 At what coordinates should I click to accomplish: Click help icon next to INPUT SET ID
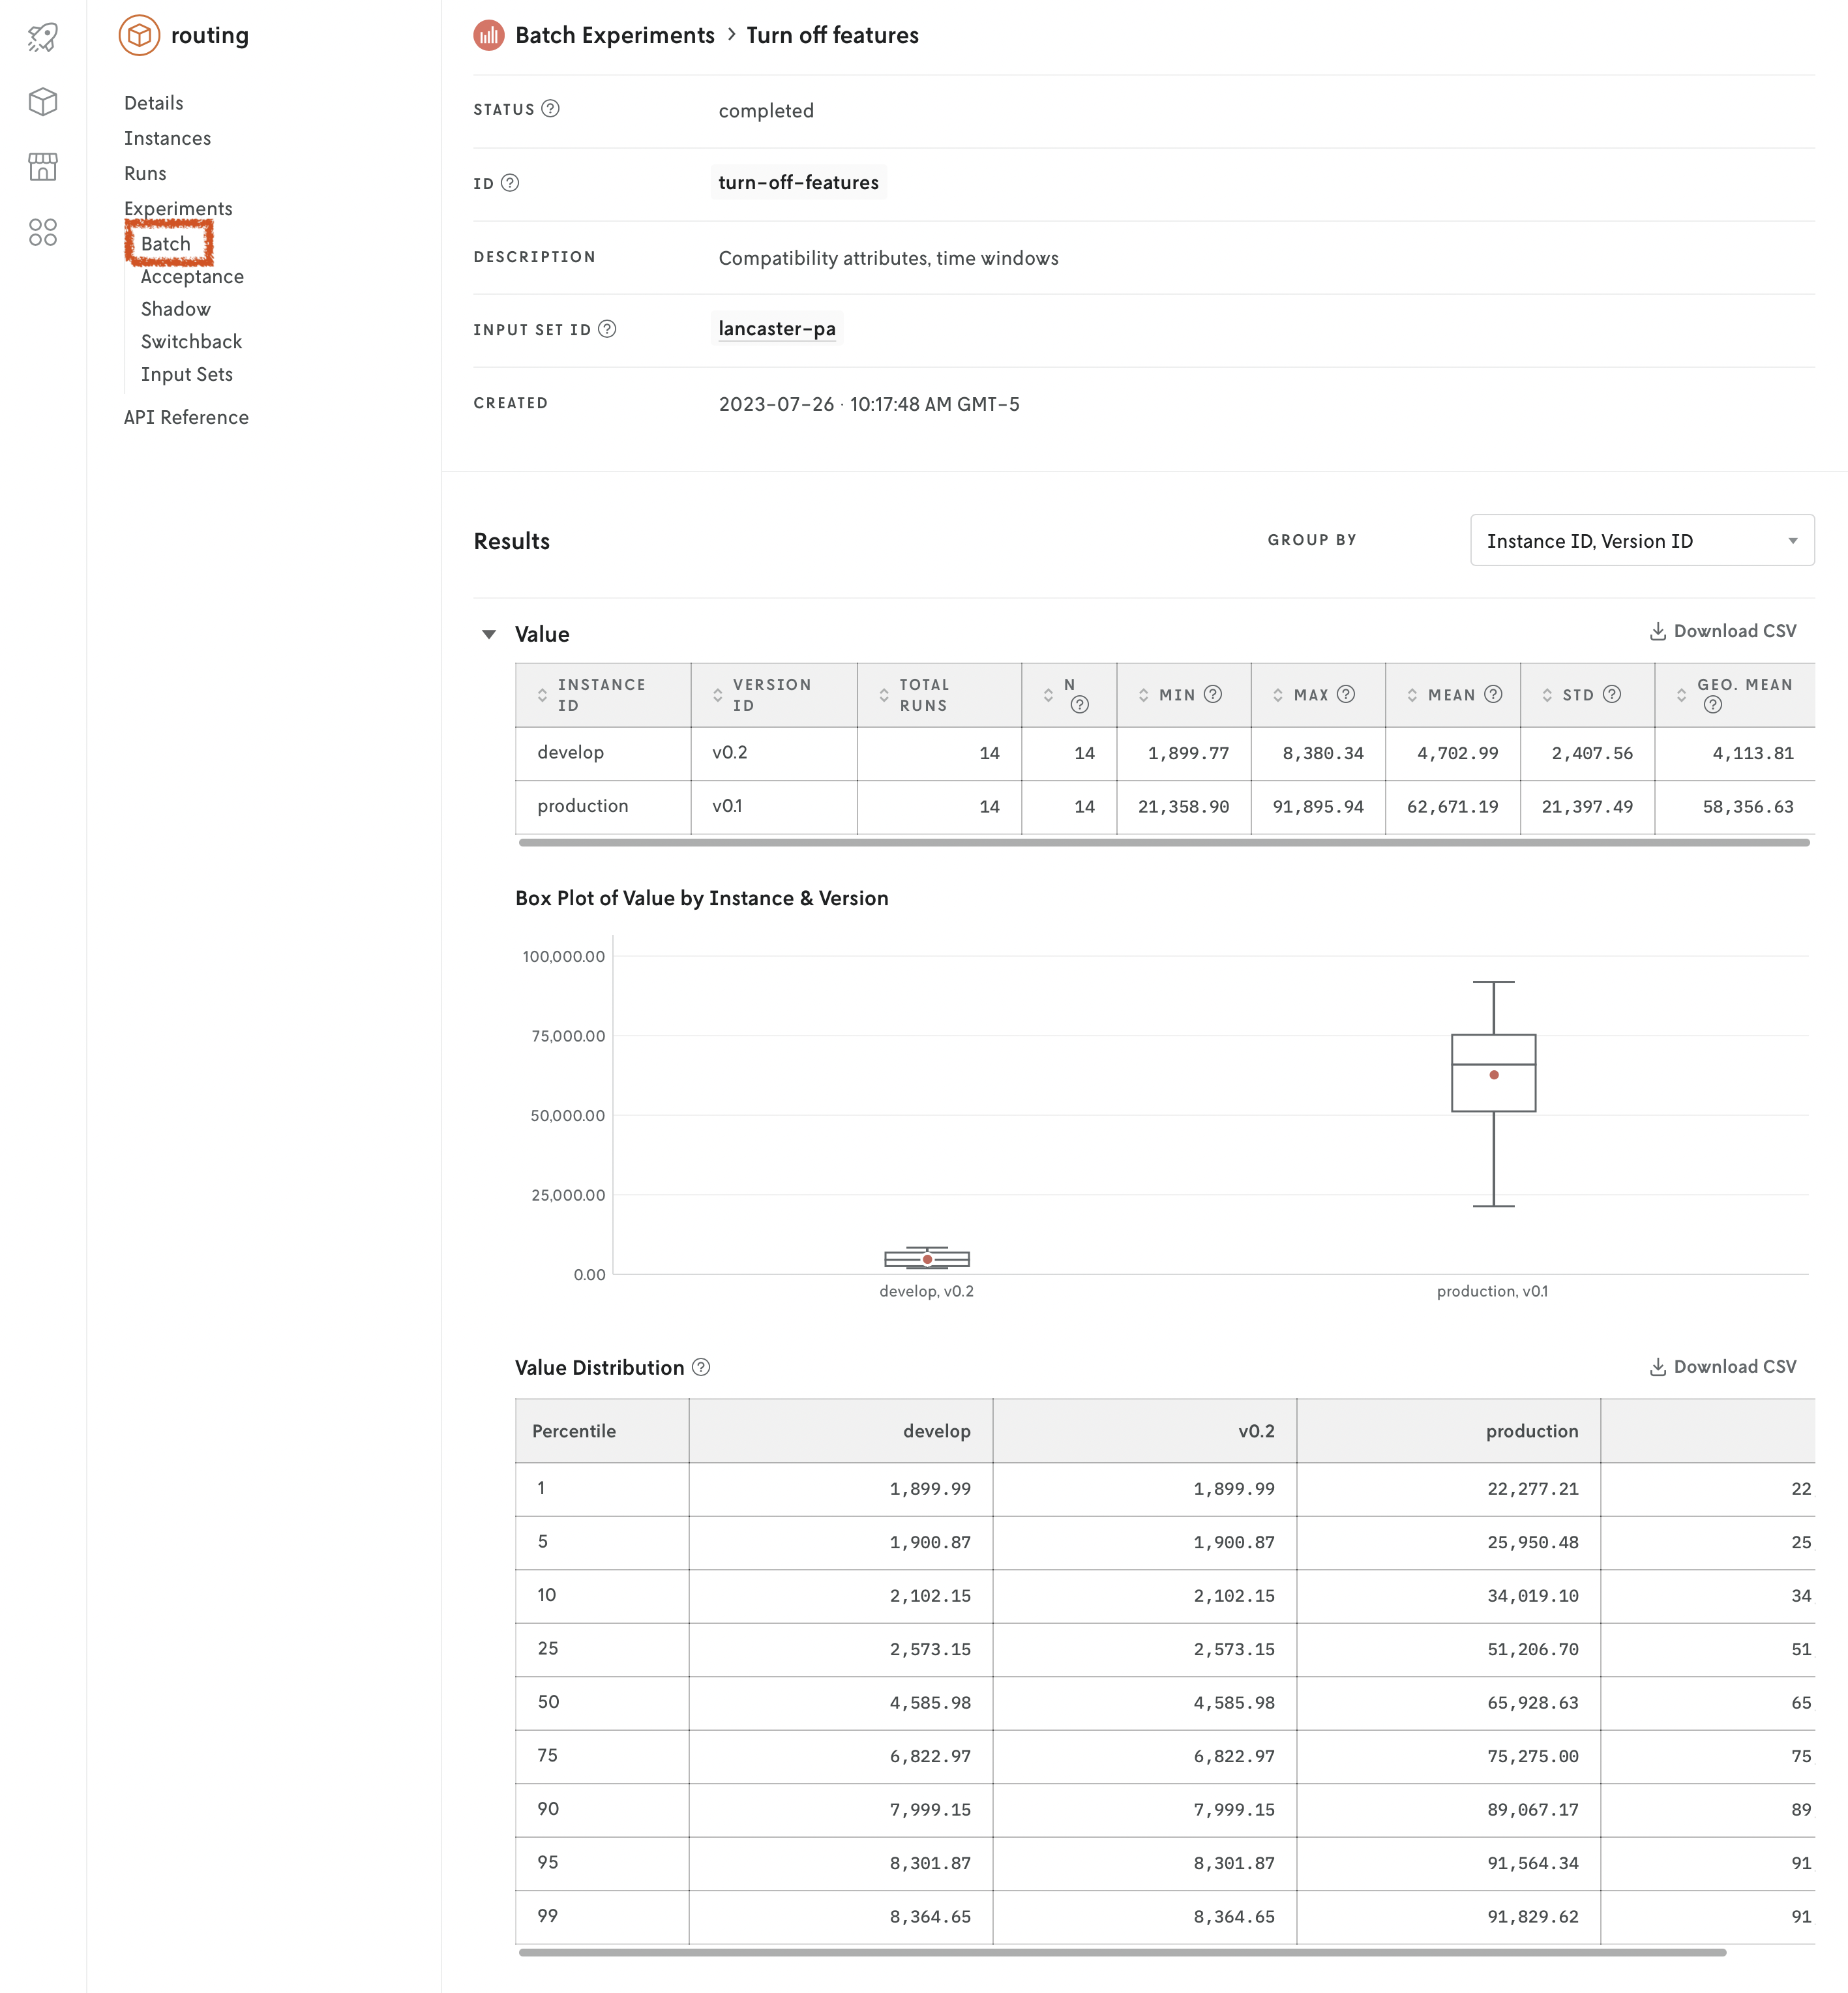click(607, 328)
